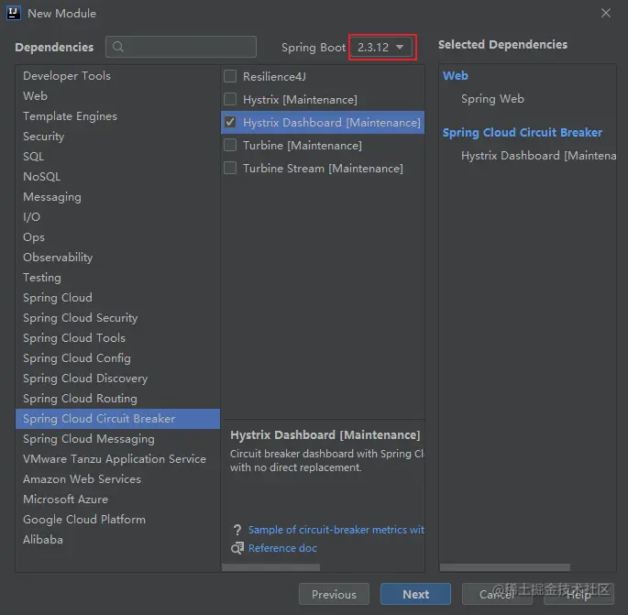Click the Previous button
The height and width of the screenshot is (615, 628).
pyautogui.click(x=334, y=594)
